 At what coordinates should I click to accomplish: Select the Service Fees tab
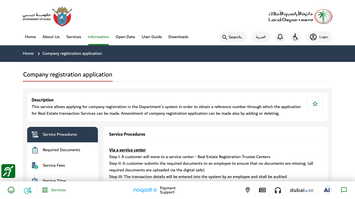coord(63,166)
